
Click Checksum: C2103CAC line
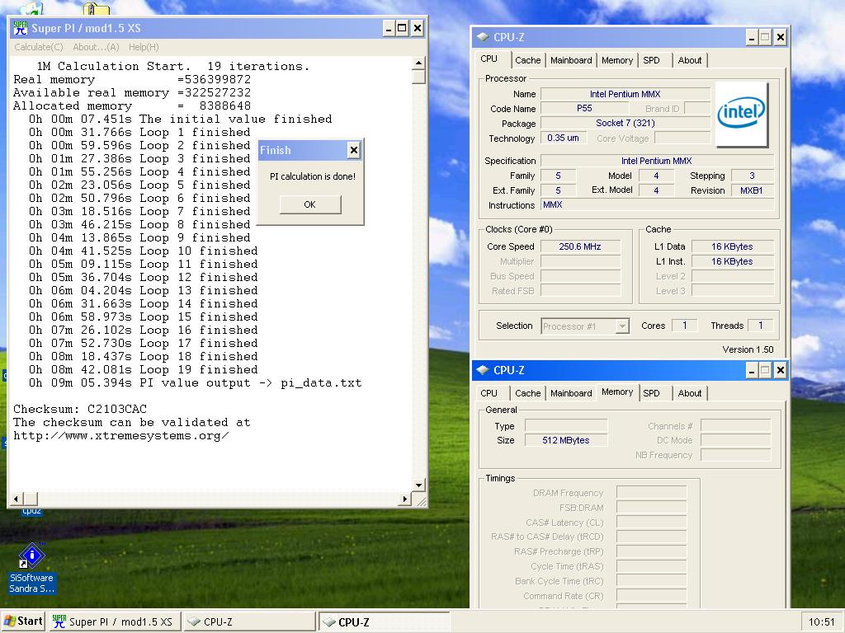(80, 409)
